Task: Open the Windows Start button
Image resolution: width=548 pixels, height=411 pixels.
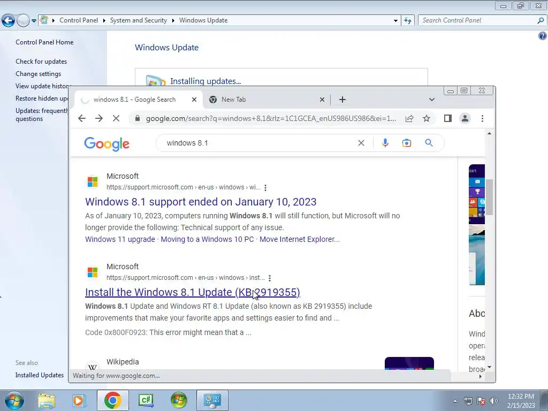Action: tap(14, 400)
